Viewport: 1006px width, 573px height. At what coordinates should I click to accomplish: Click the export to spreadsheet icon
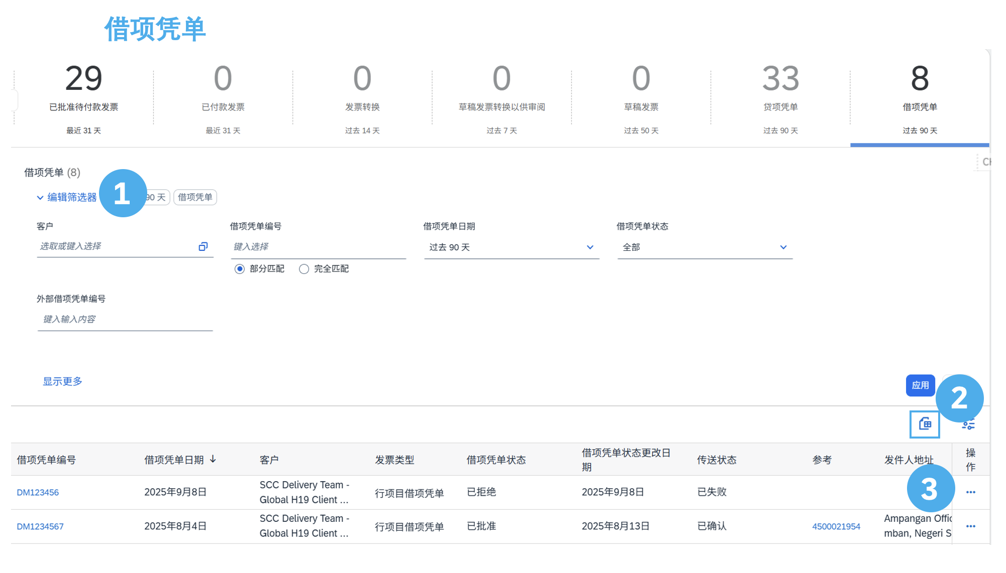point(925,424)
